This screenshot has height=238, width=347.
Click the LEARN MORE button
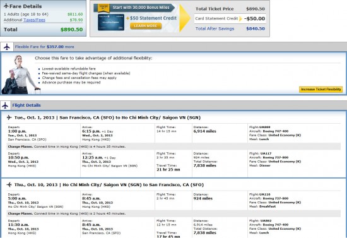[x=146, y=26]
